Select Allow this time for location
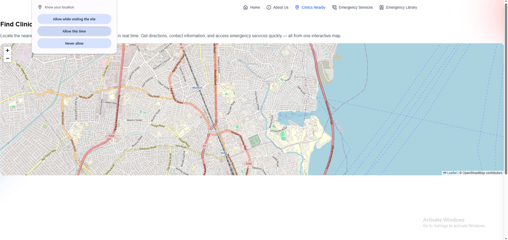This screenshot has height=240, width=508. click(x=74, y=31)
